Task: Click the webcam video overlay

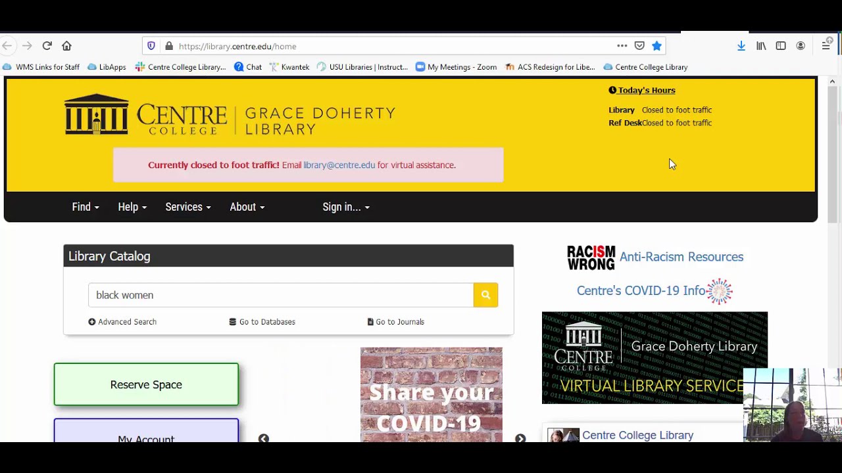Action: [x=793, y=405]
